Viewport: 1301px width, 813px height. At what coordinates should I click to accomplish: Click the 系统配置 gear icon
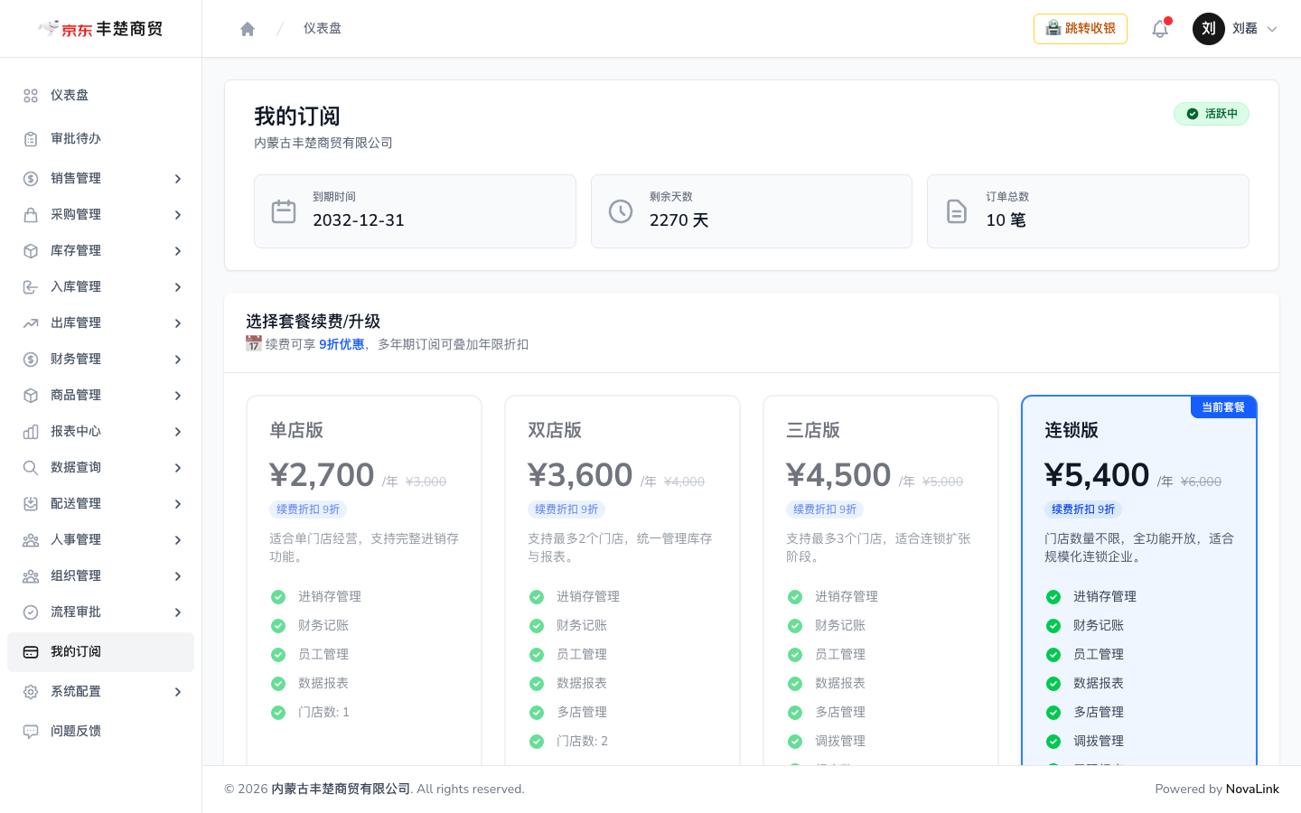(31, 692)
